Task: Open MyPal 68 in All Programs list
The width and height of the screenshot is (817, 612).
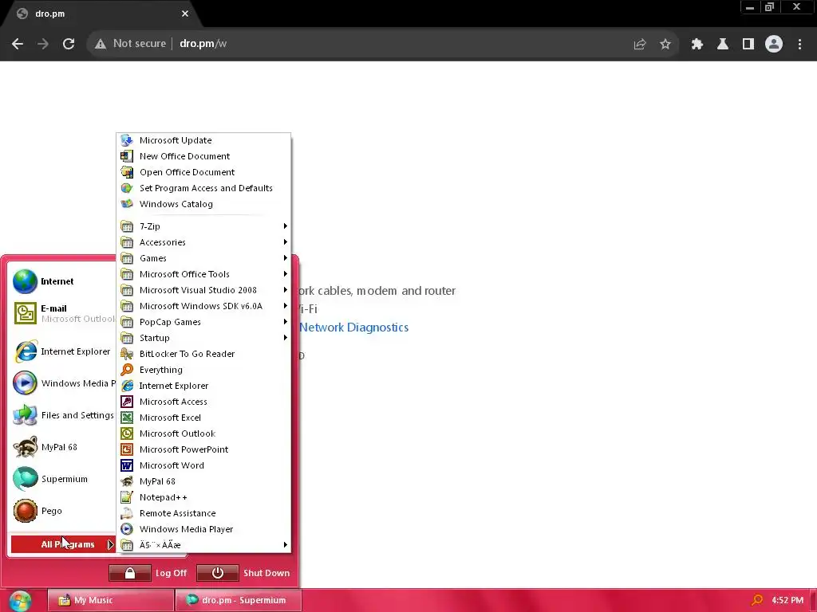Action: (203, 481)
